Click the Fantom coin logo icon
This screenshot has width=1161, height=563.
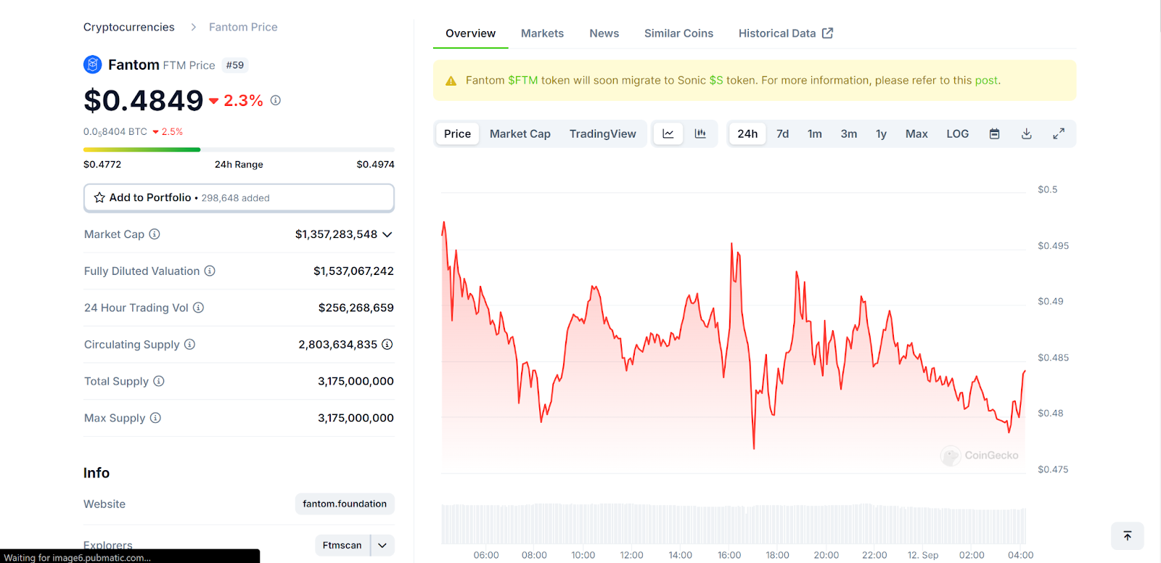tap(93, 65)
